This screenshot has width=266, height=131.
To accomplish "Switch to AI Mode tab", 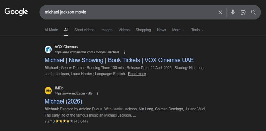I will (x=51, y=30).
